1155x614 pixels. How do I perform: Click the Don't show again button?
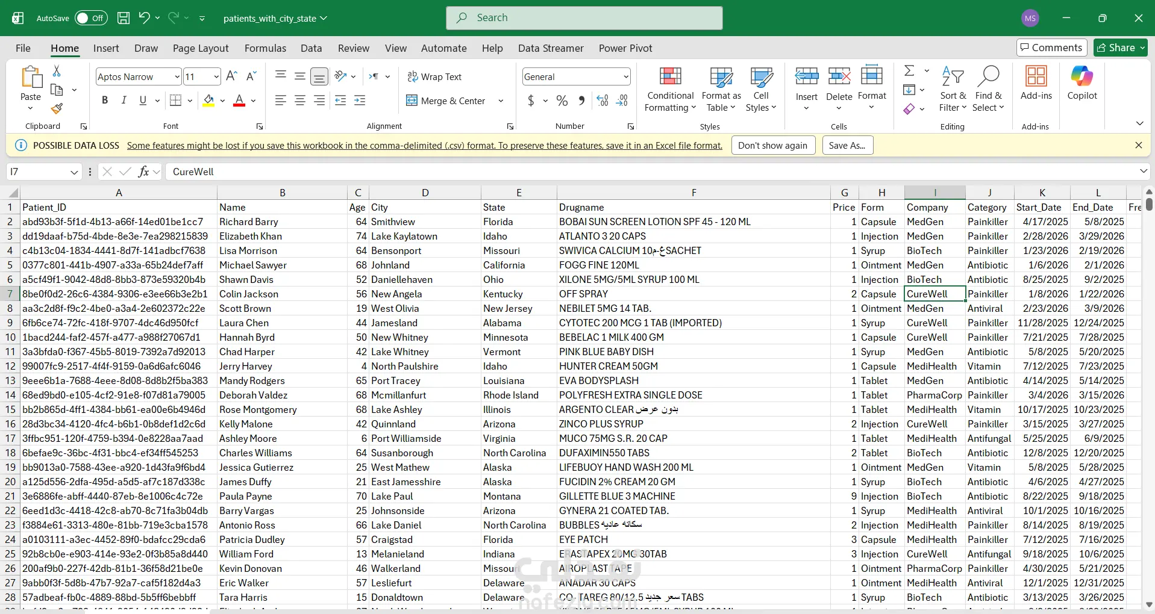tap(772, 145)
